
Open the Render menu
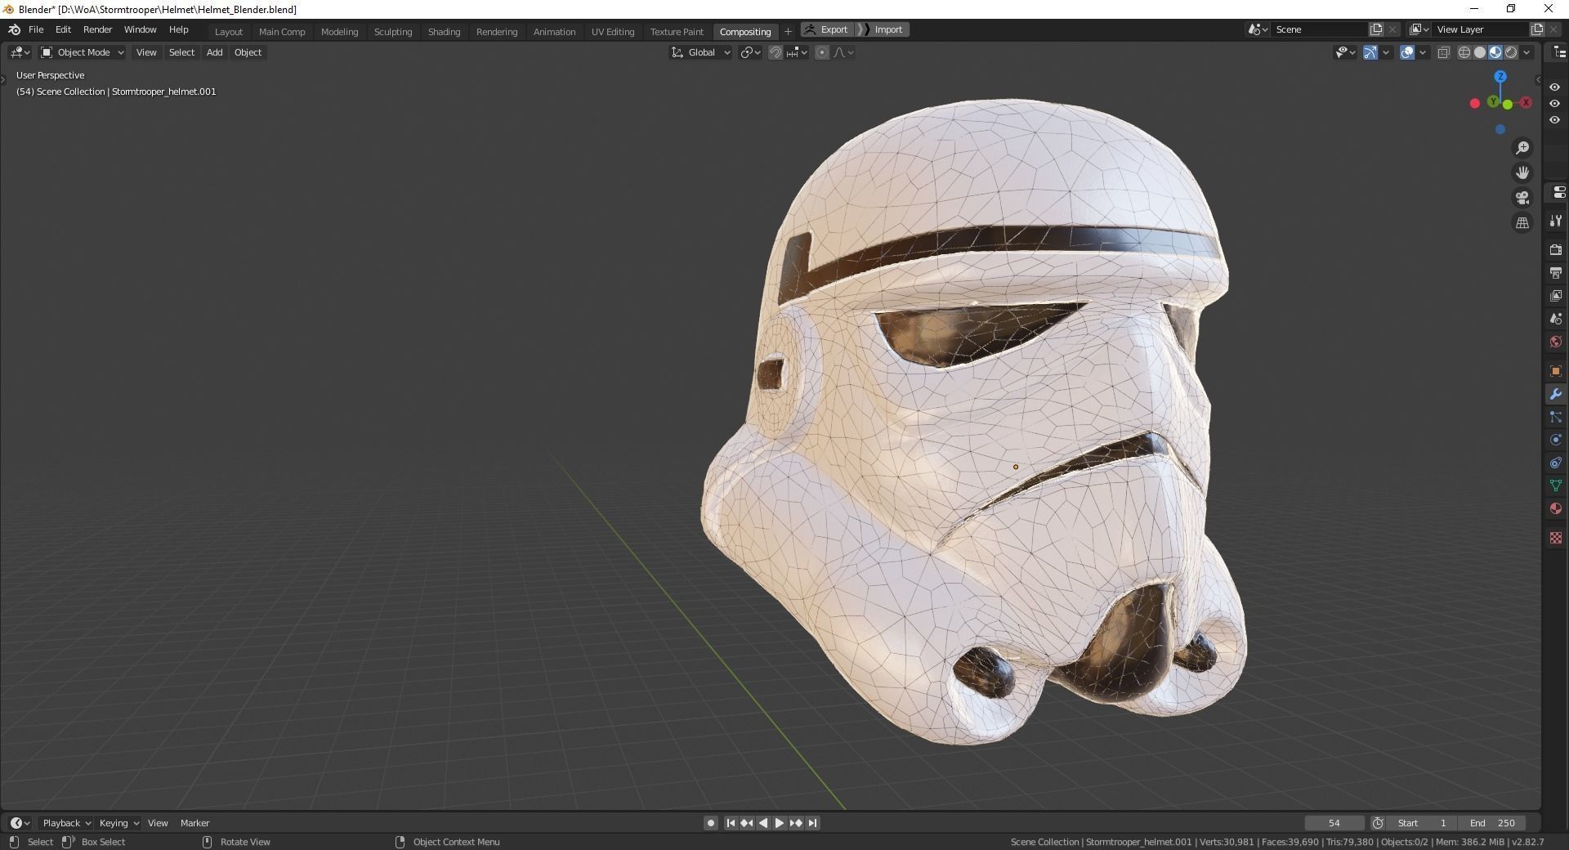click(97, 29)
